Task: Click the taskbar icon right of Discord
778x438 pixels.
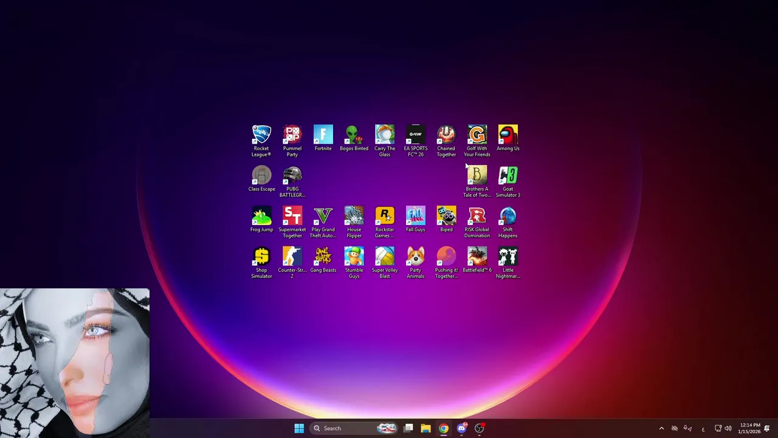Action: click(x=480, y=428)
